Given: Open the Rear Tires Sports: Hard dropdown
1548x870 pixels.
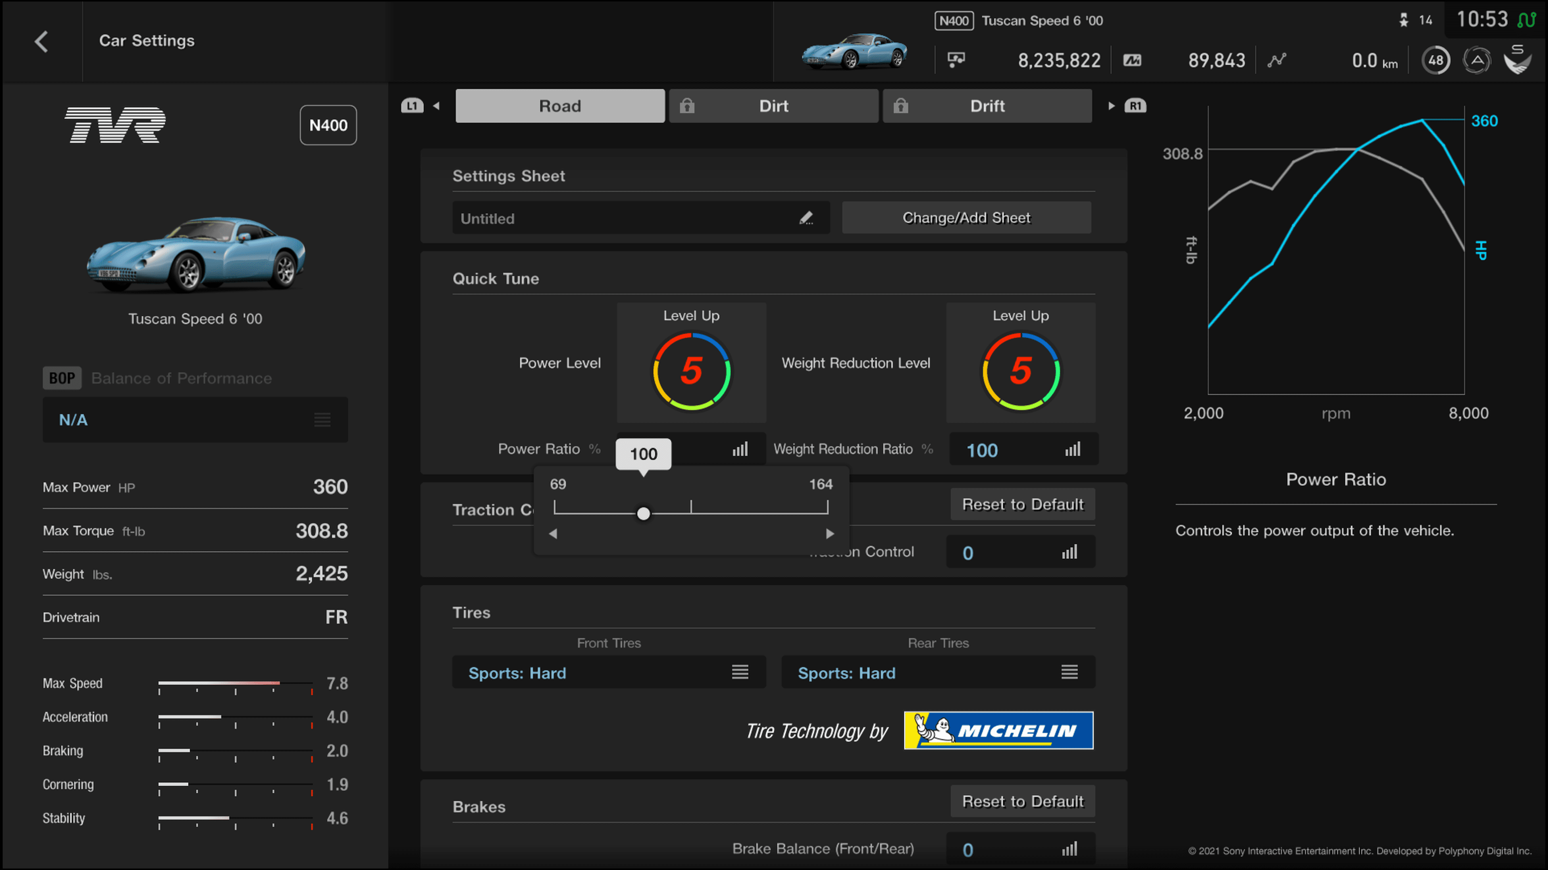Looking at the screenshot, I should [938, 672].
